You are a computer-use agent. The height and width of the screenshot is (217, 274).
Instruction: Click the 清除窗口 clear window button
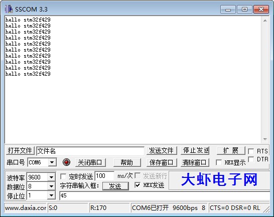tap(195, 162)
